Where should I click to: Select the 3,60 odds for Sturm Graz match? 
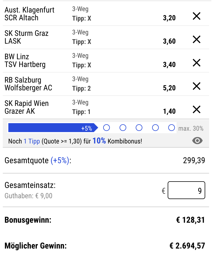[x=169, y=41]
